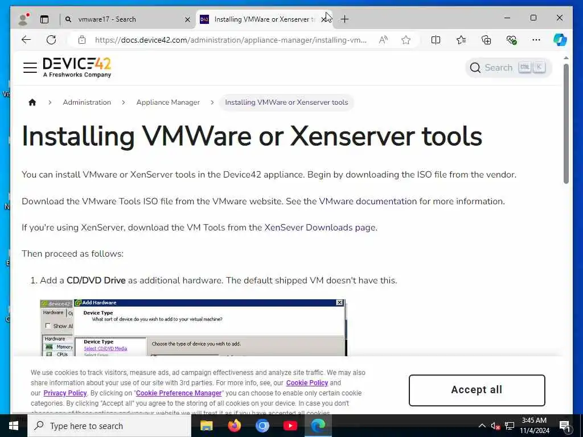
Task: Open the Edge profile icon
Action: (x=23, y=19)
